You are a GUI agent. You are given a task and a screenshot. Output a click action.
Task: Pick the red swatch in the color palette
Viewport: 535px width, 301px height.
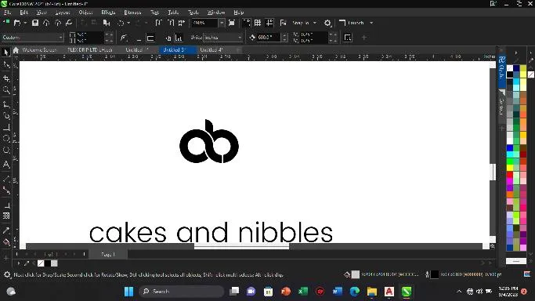click(510, 175)
